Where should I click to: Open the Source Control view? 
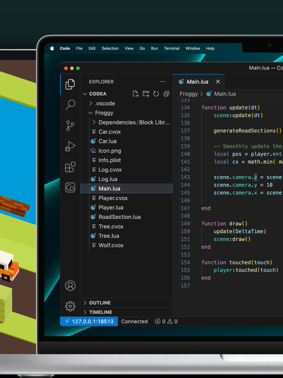(70, 126)
